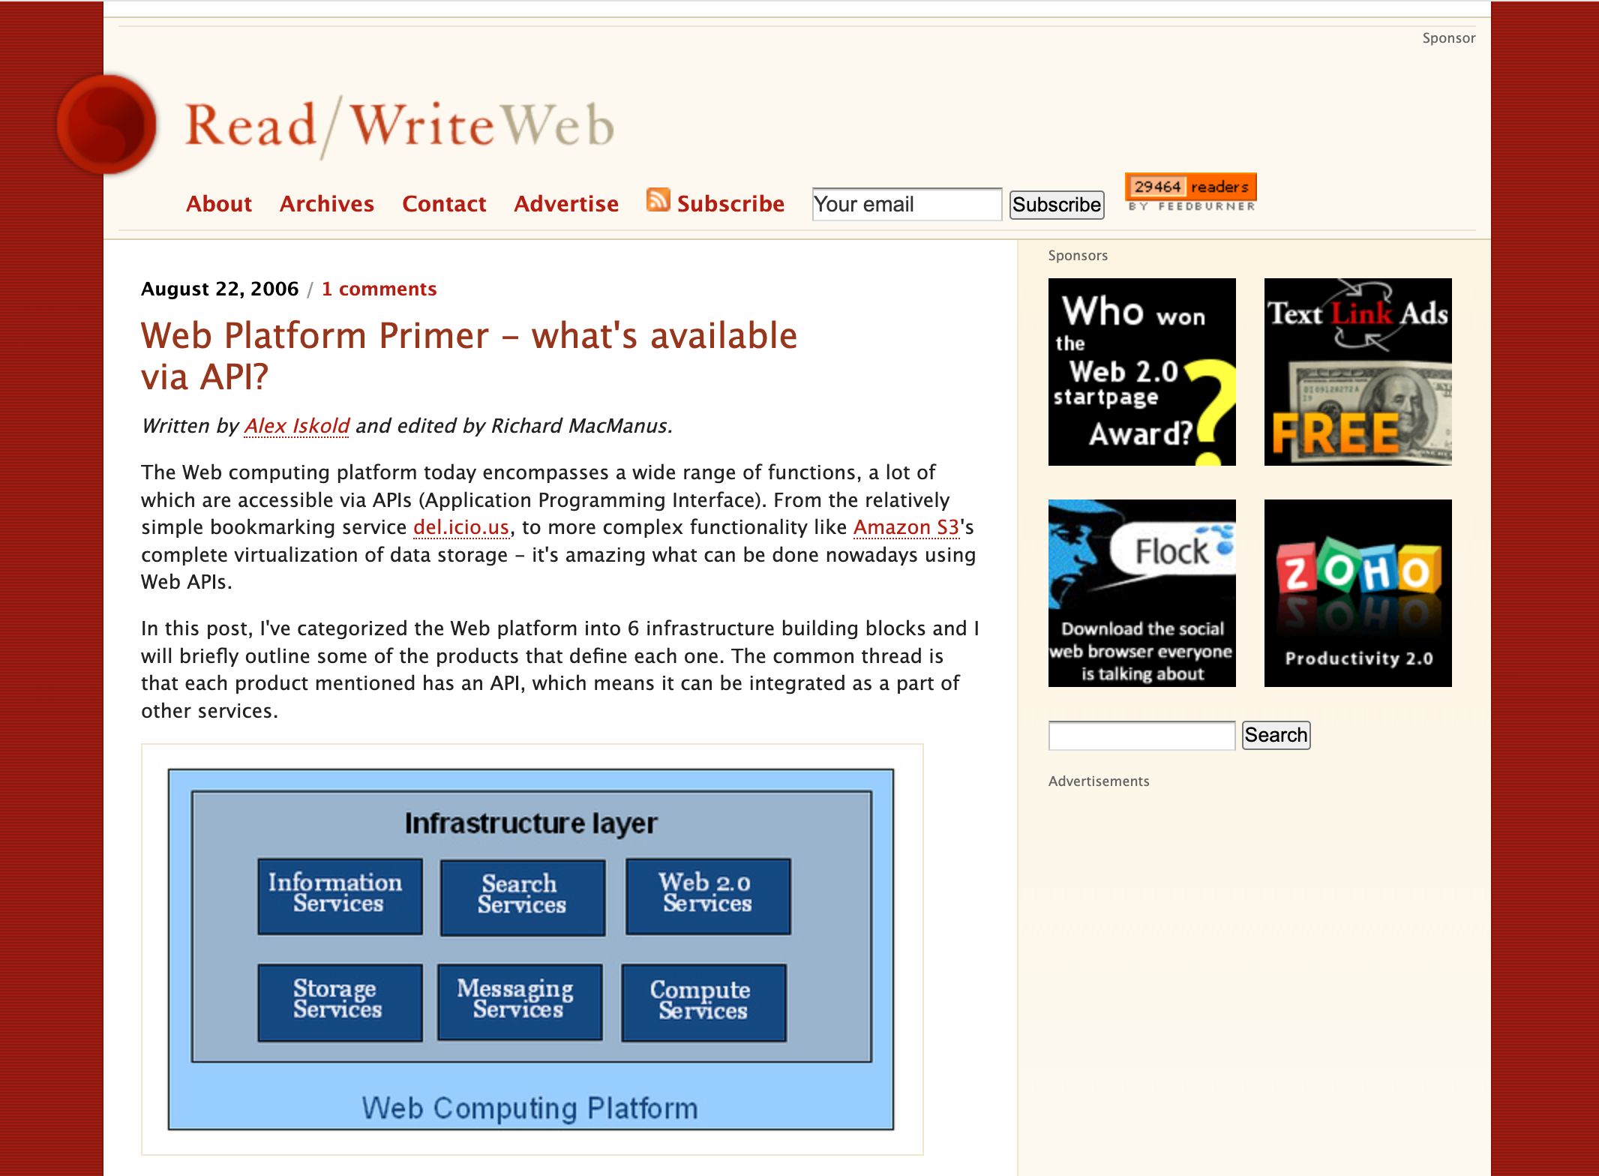
Task: Click the About navigation menu item
Action: [218, 204]
